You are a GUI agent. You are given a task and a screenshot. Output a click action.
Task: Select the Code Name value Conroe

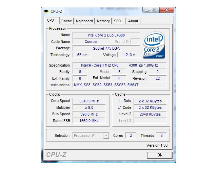(91, 42)
